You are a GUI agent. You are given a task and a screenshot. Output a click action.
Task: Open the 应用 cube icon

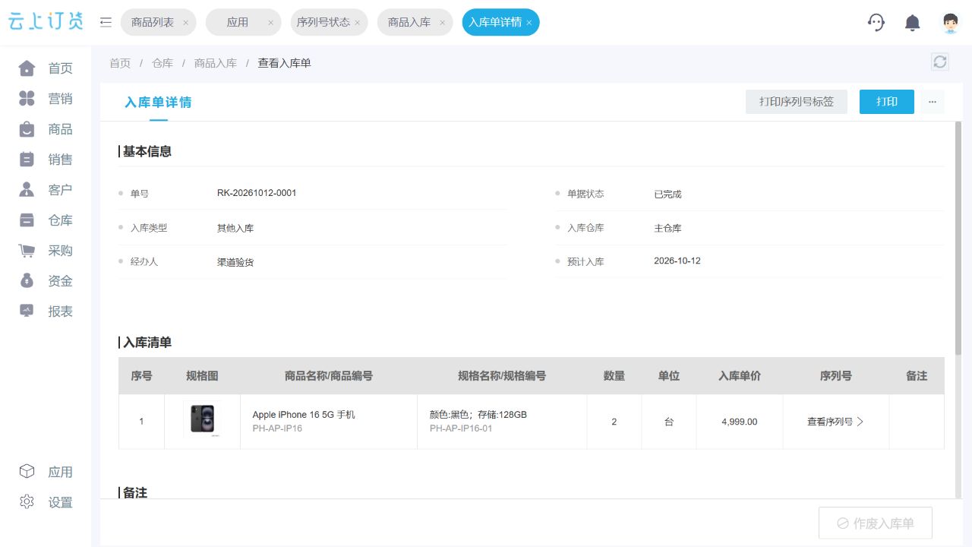coord(27,472)
